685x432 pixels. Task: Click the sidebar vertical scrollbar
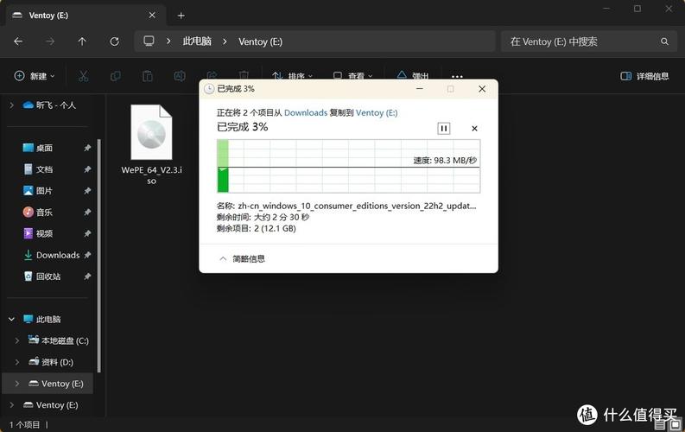point(98,256)
